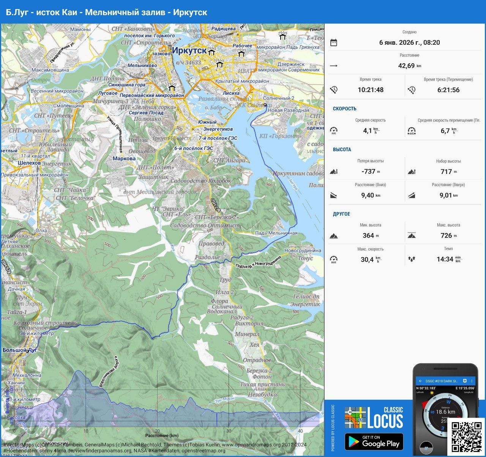
Task: Click the ВЫСОТА section header
Action: [x=342, y=150]
